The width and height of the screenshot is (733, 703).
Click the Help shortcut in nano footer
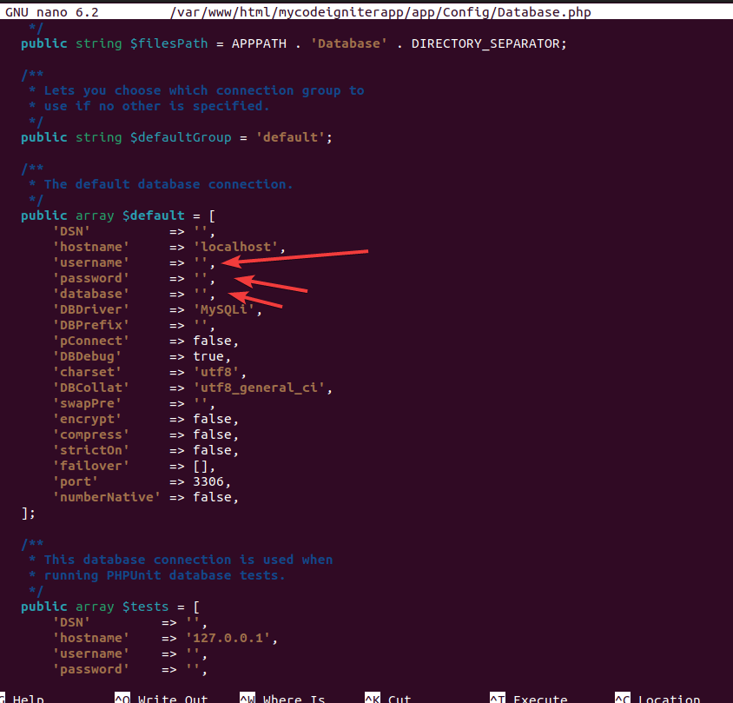tap(28, 698)
